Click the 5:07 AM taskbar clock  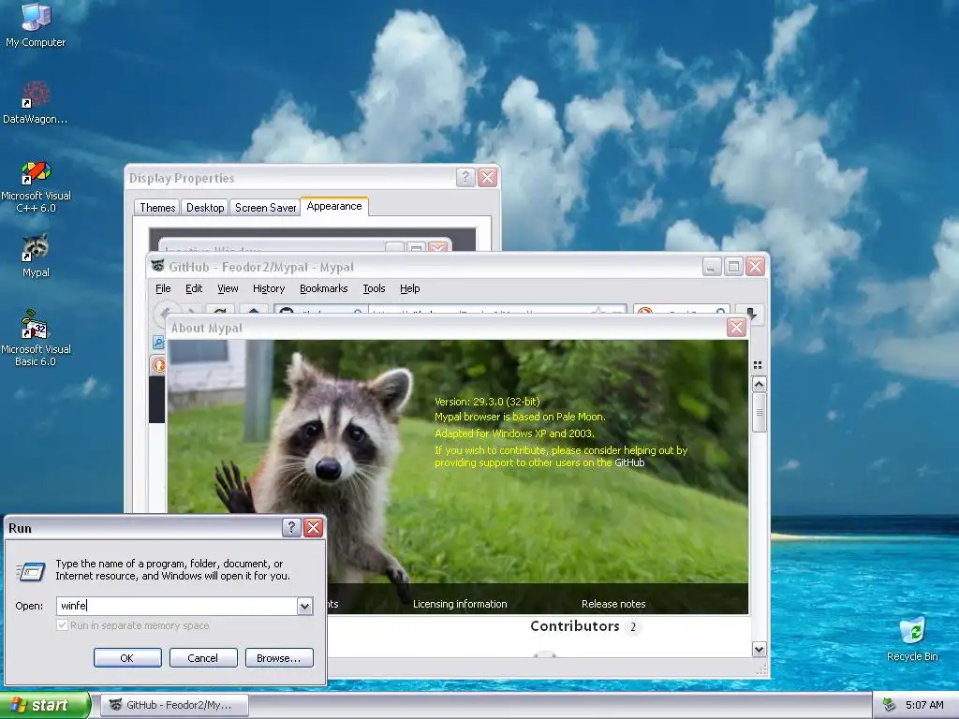click(x=924, y=705)
